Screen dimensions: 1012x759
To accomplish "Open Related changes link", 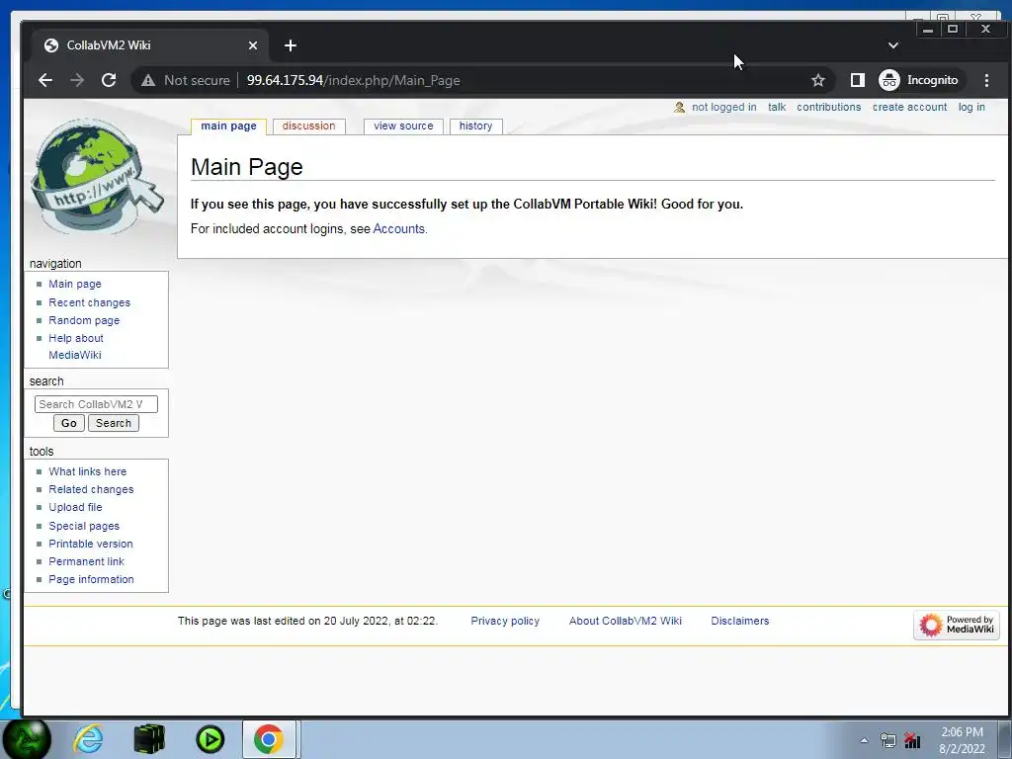I will pos(91,490).
